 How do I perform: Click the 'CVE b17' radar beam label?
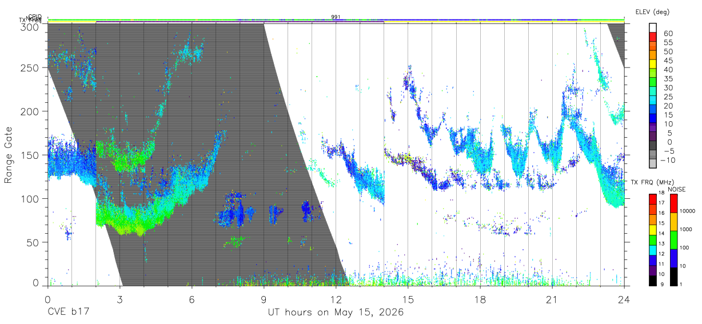click(67, 313)
